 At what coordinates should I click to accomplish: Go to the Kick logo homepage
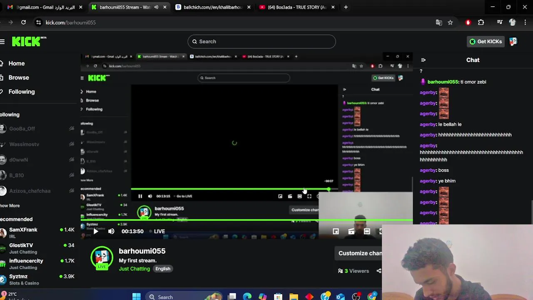tap(28, 41)
